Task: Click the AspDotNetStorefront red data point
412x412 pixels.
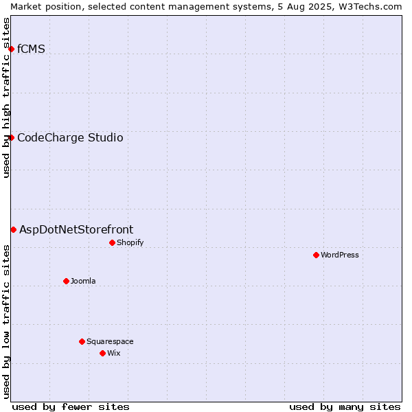Action: (14, 230)
